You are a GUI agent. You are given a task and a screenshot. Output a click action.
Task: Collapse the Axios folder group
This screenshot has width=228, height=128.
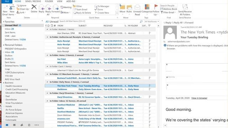47,55
